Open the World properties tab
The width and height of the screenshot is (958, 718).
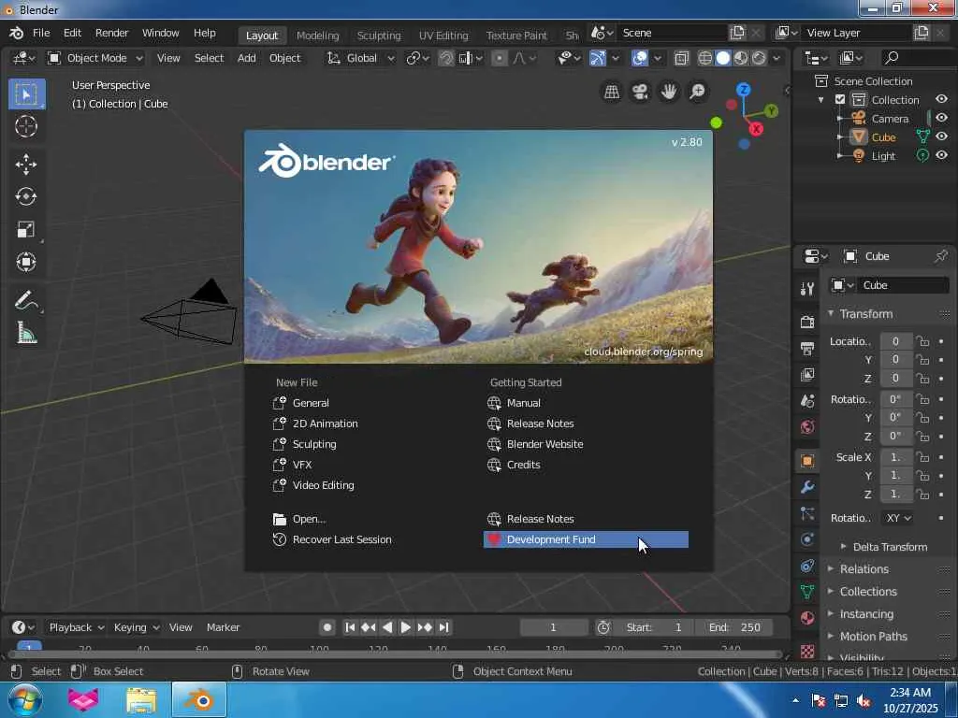pyautogui.click(x=807, y=426)
